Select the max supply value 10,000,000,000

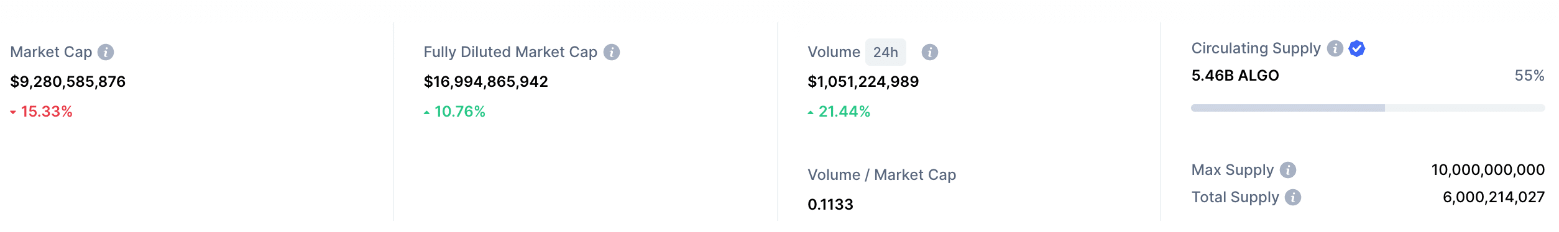coord(1488,170)
